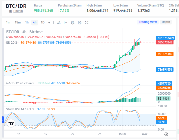Click Stoch RSI label 37.93 on axis
The width and height of the screenshot is (179, 140).
click(161, 122)
